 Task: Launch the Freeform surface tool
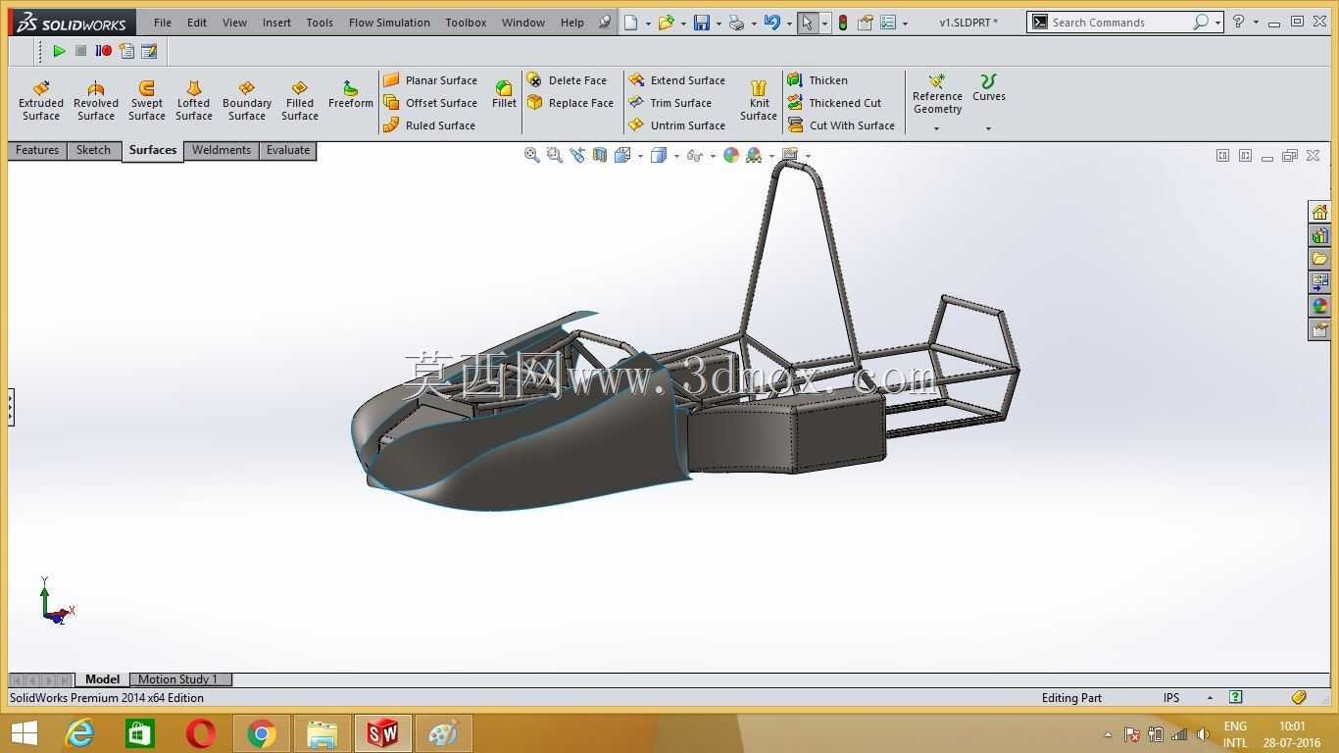point(351,95)
